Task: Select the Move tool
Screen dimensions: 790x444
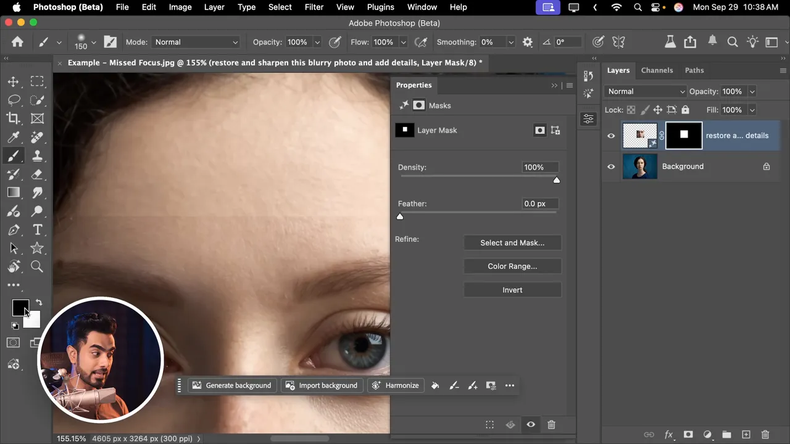Action: coord(13,81)
